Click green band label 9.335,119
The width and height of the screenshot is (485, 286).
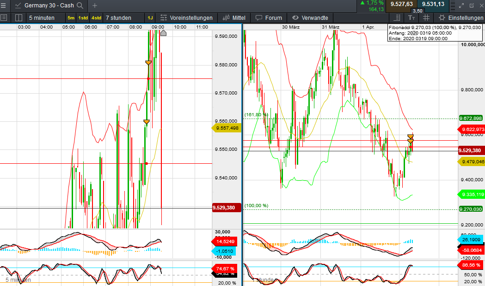472,195
